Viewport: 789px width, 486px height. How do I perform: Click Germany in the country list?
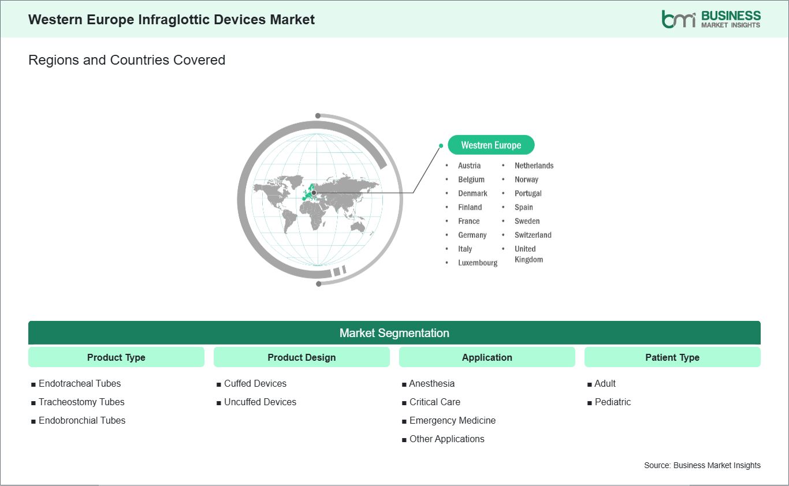tap(472, 235)
